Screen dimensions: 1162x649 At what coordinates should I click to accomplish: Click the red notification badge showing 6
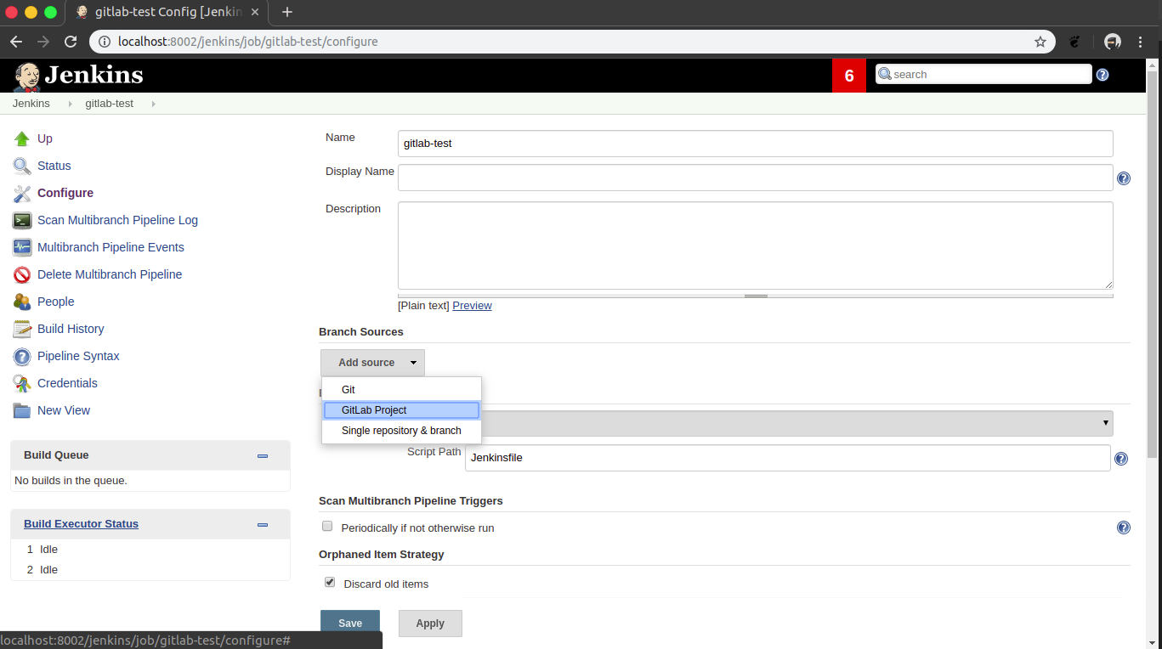[849, 76]
